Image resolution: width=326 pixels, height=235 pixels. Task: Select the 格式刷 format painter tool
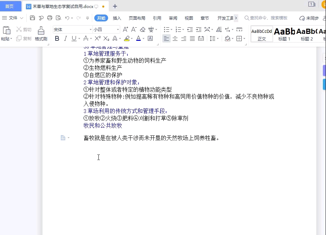coord(41,34)
